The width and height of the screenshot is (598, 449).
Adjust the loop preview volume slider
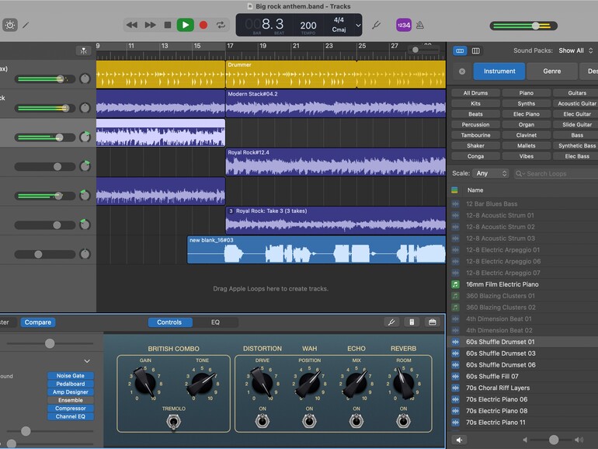click(554, 440)
